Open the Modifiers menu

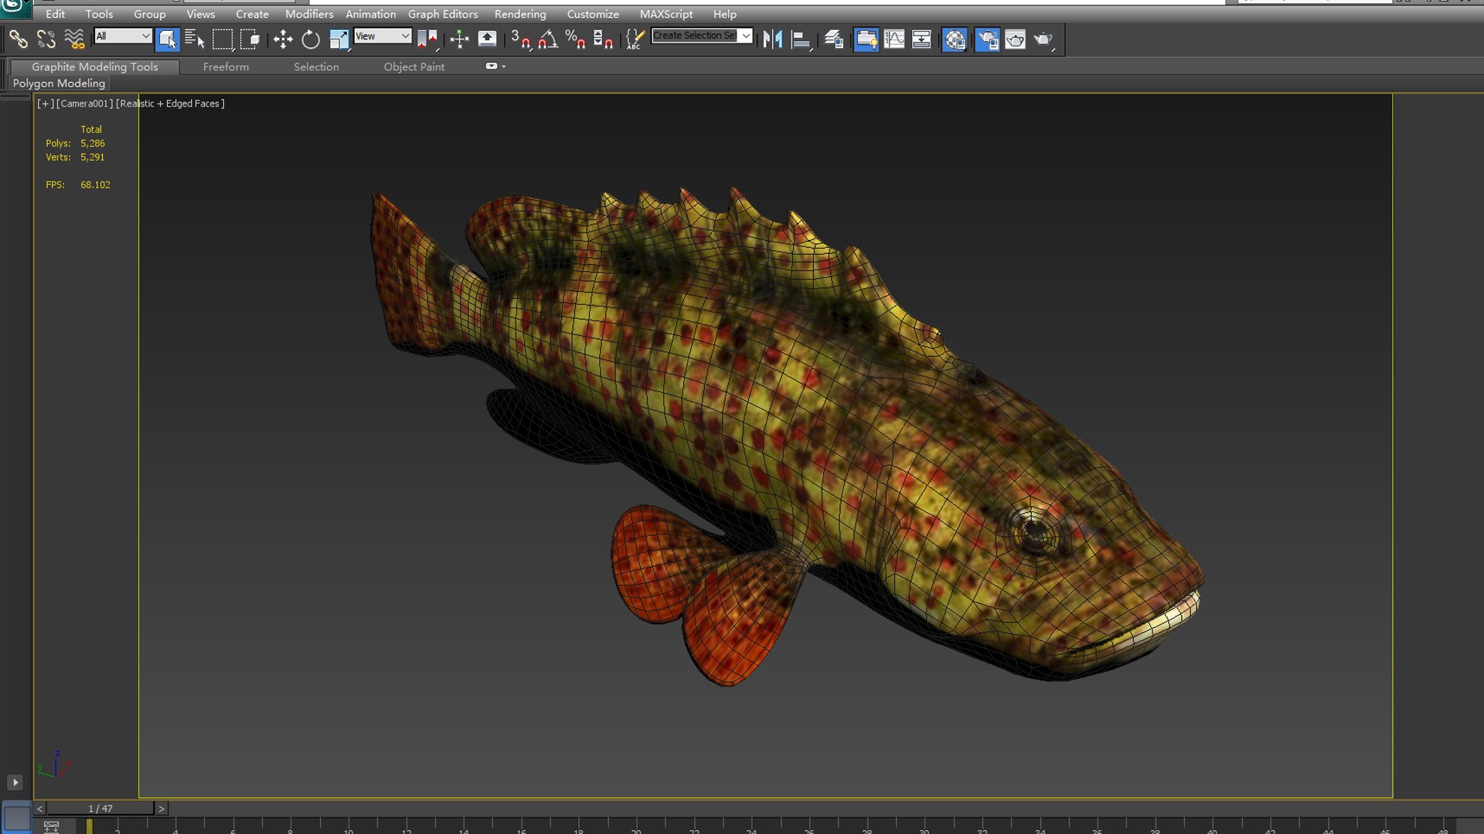point(309,14)
